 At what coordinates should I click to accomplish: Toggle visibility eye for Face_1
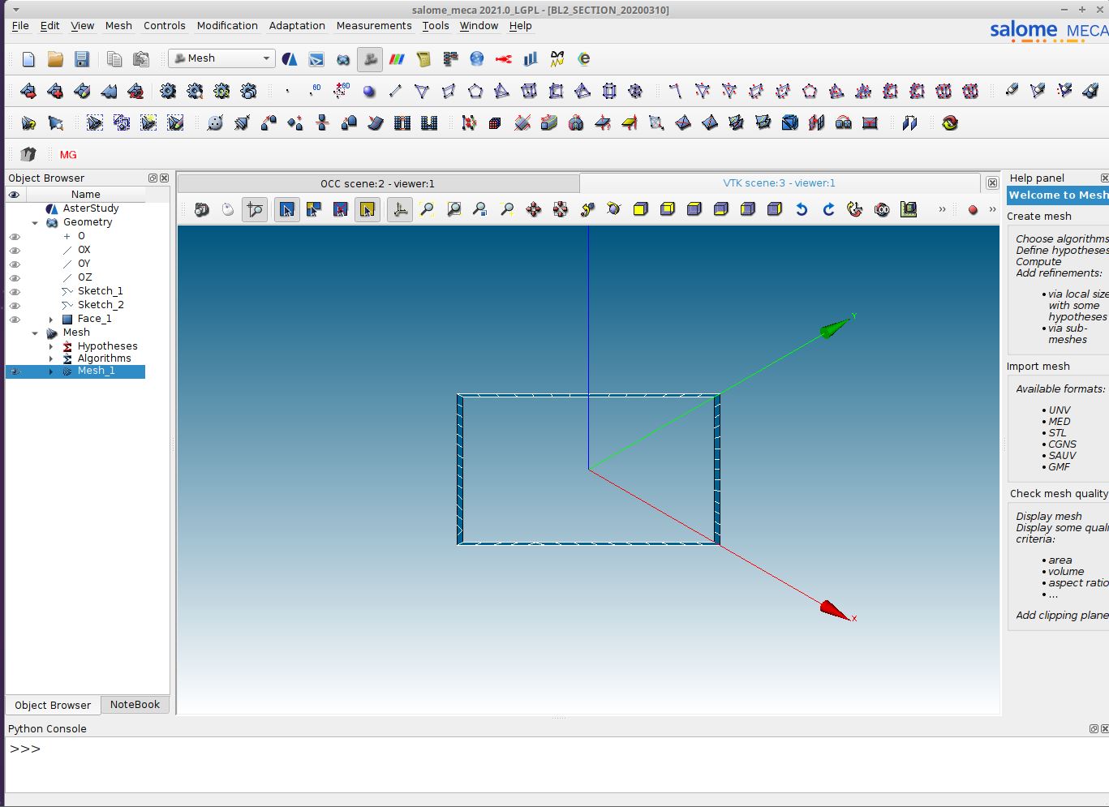pos(15,320)
